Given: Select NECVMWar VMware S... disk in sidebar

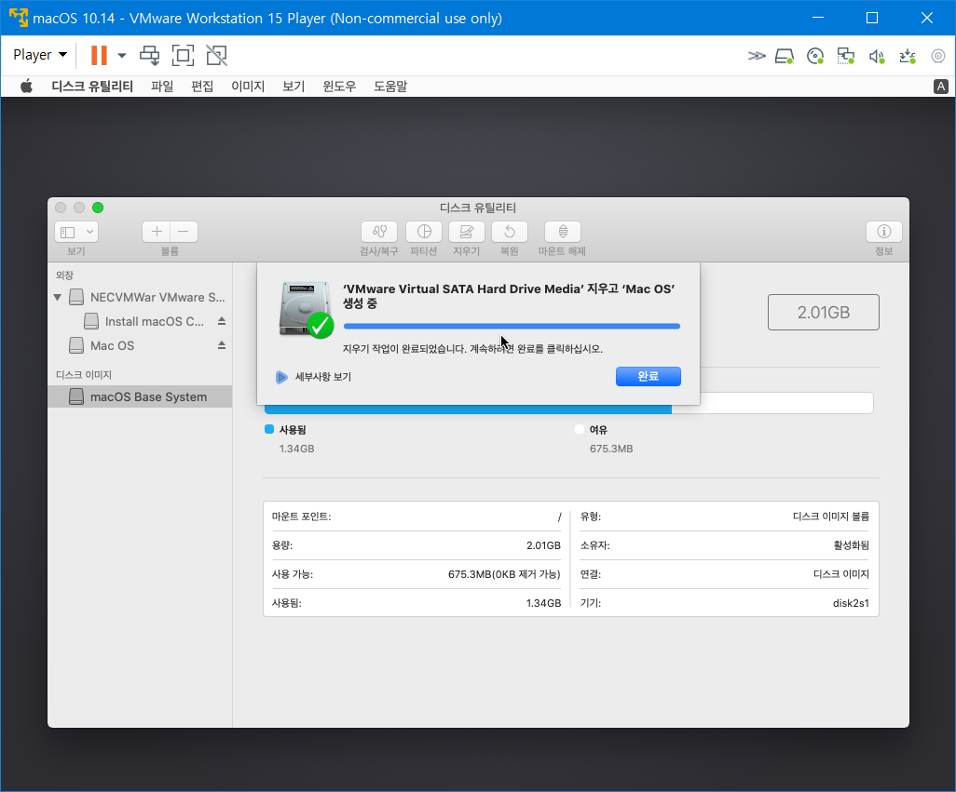Looking at the screenshot, I should click(140, 297).
